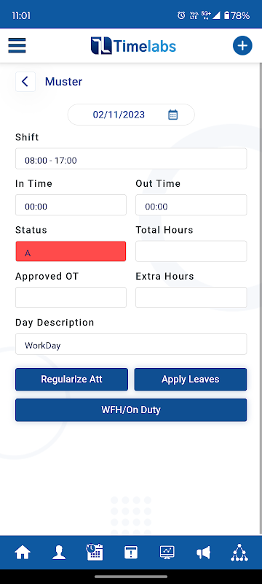Click the Regularize Att button
Screen dimensions: 262x584
coord(71,380)
